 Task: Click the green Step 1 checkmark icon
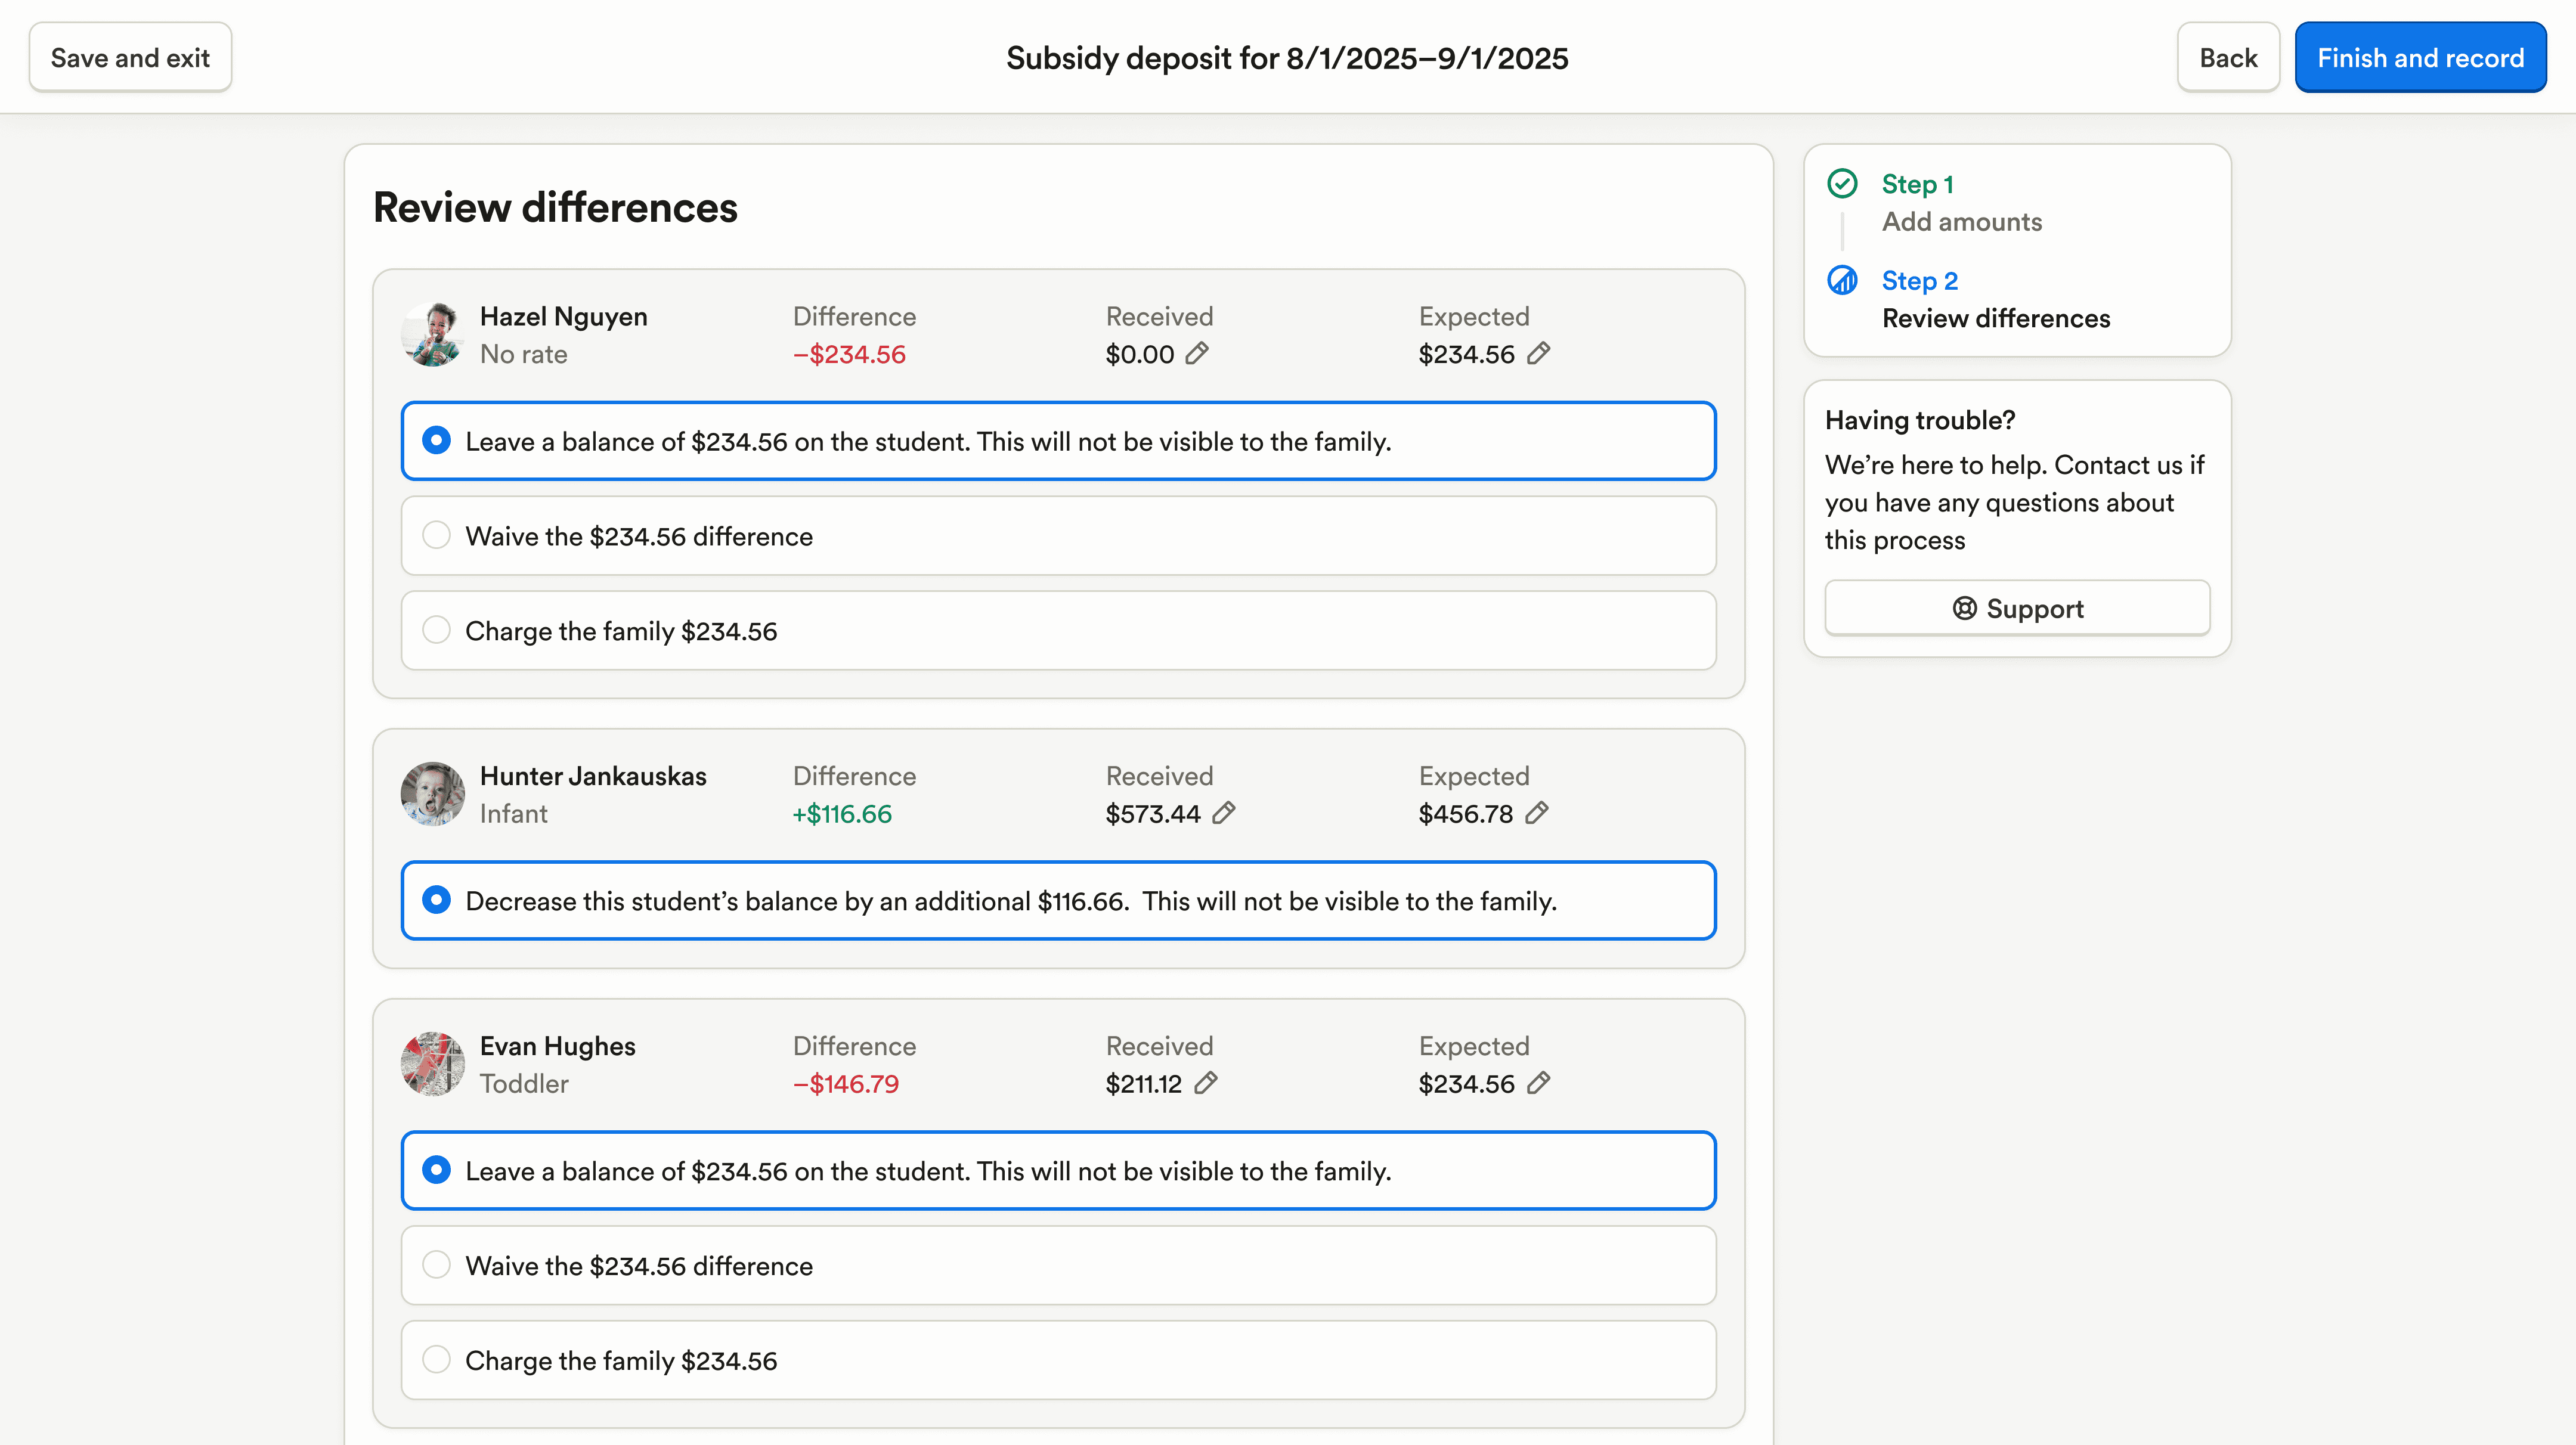click(x=1842, y=184)
